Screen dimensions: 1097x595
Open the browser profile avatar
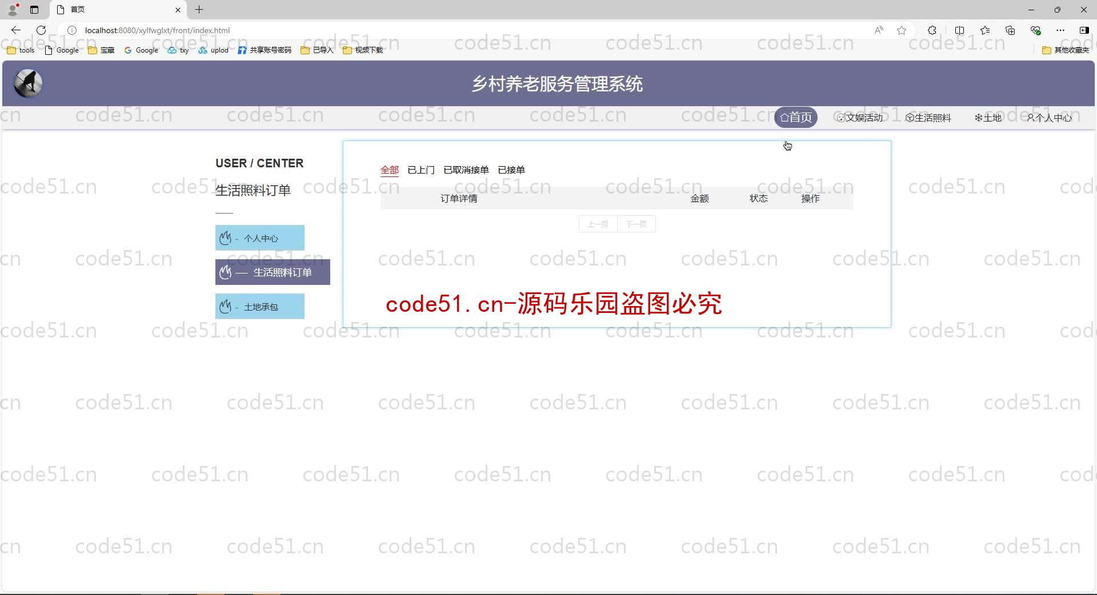(x=13, y=9)
